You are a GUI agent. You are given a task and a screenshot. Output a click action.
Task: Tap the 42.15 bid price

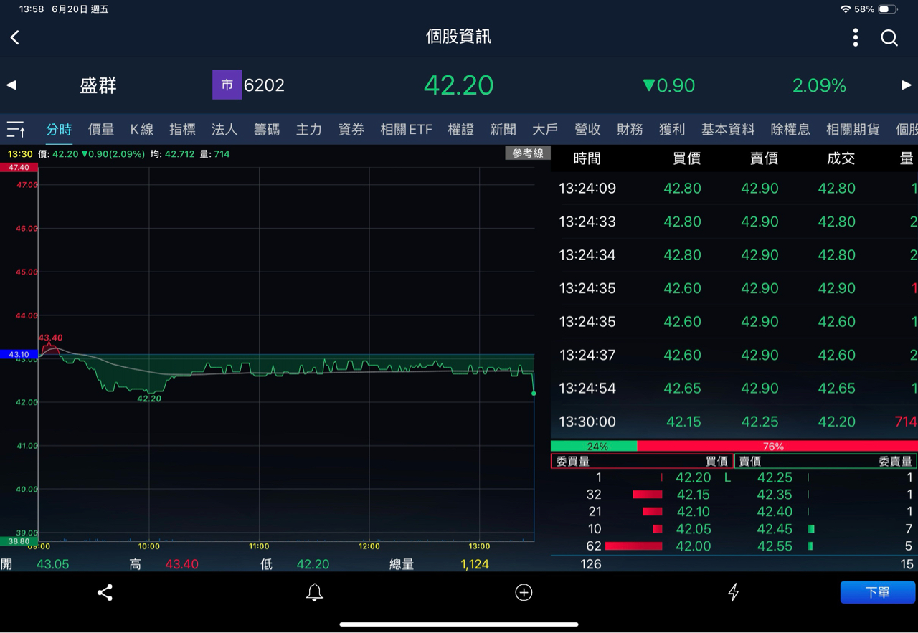[x=693, y=495]
